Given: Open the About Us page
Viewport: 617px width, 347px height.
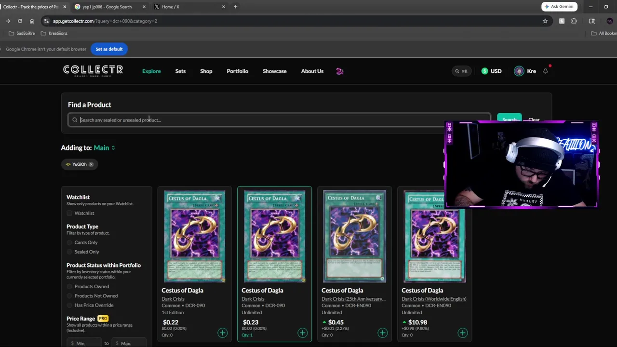Looking at the screenshot, I should click(312, 71).
